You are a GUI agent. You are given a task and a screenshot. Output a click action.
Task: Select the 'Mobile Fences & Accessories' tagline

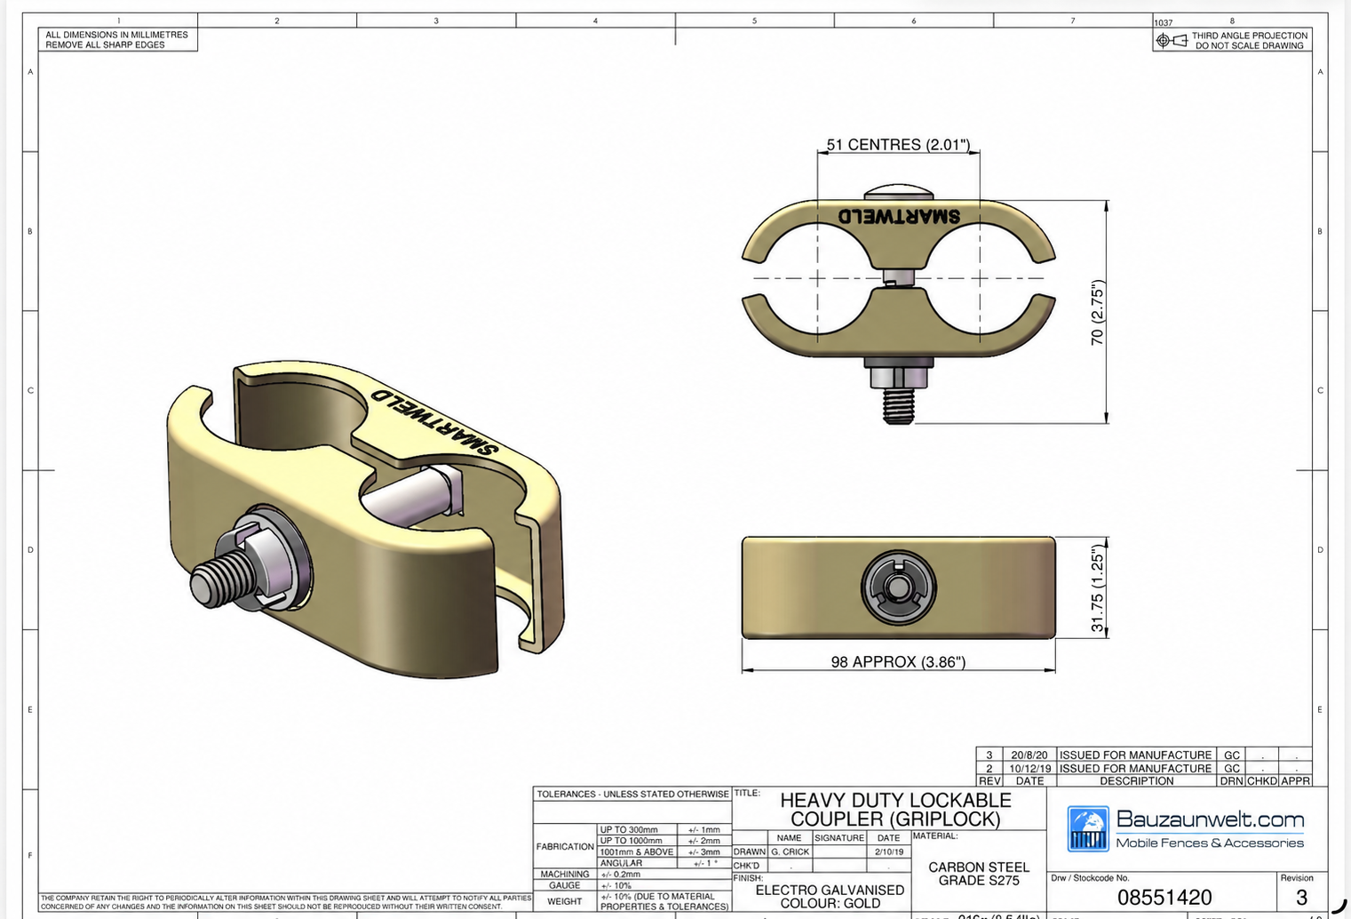tap(1210, 843)
